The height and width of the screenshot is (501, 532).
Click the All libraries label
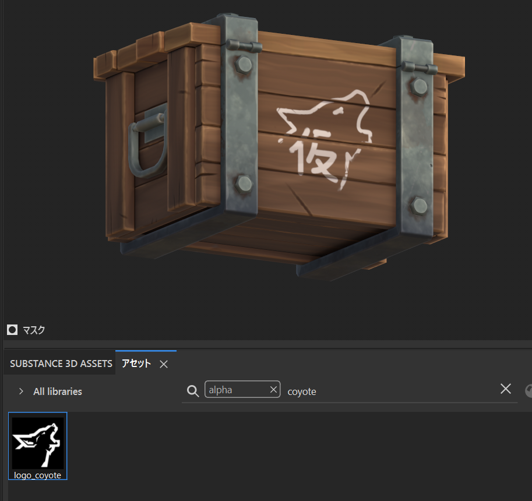tap(57, 391)
